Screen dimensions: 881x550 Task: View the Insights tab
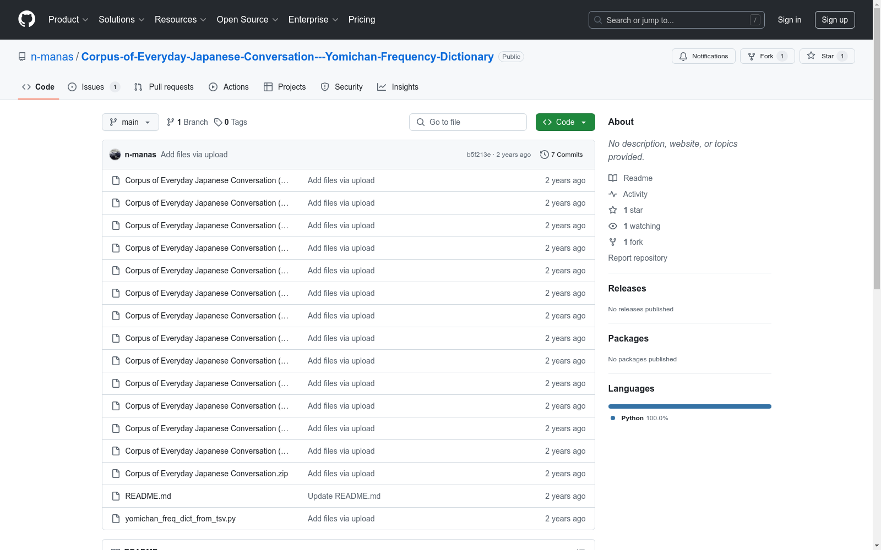[x=398, y=87]
